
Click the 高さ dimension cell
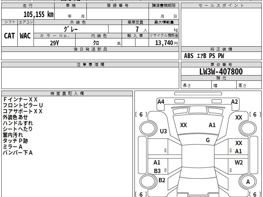coord(249,85)
